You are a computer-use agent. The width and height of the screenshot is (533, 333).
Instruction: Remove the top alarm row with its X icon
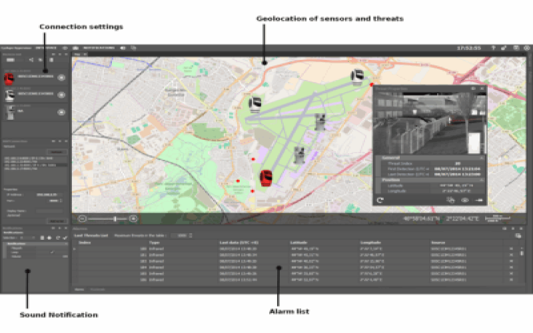pos(511,248)
